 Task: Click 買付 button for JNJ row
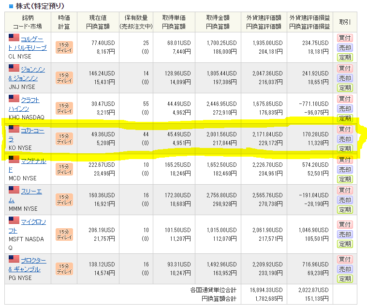point(345,68)
